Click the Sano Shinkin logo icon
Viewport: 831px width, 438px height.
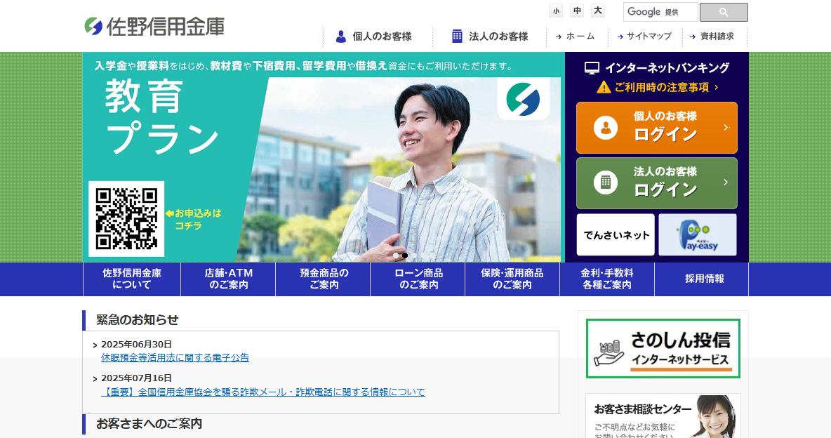(x=93, y=26)
